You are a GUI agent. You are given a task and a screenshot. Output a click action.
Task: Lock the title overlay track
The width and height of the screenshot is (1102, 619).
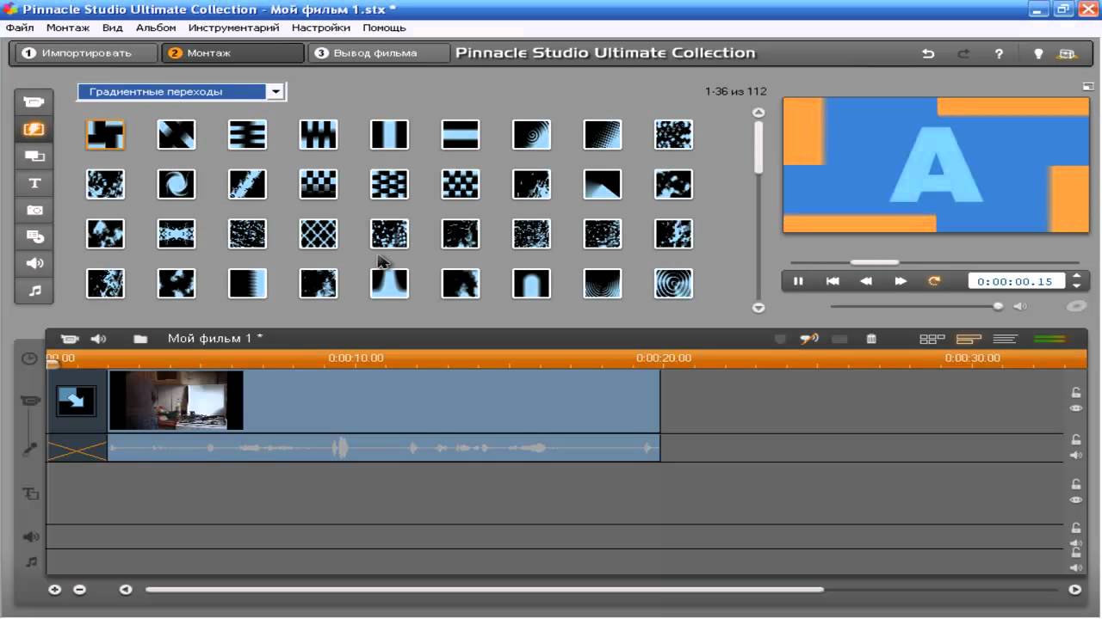pos(1076,484)
